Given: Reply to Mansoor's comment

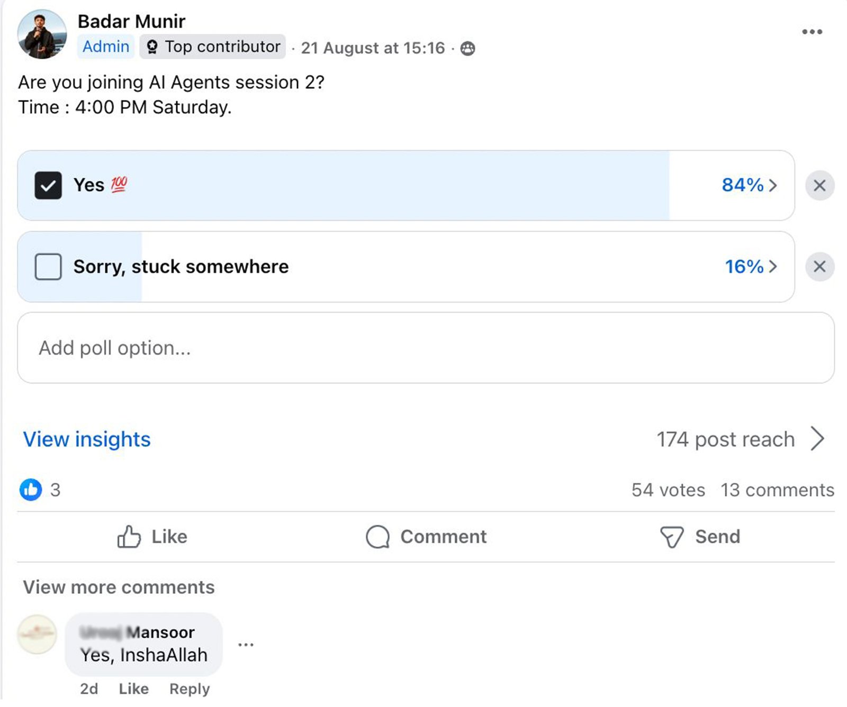Looking at the screenshot, I should (190, 688).
